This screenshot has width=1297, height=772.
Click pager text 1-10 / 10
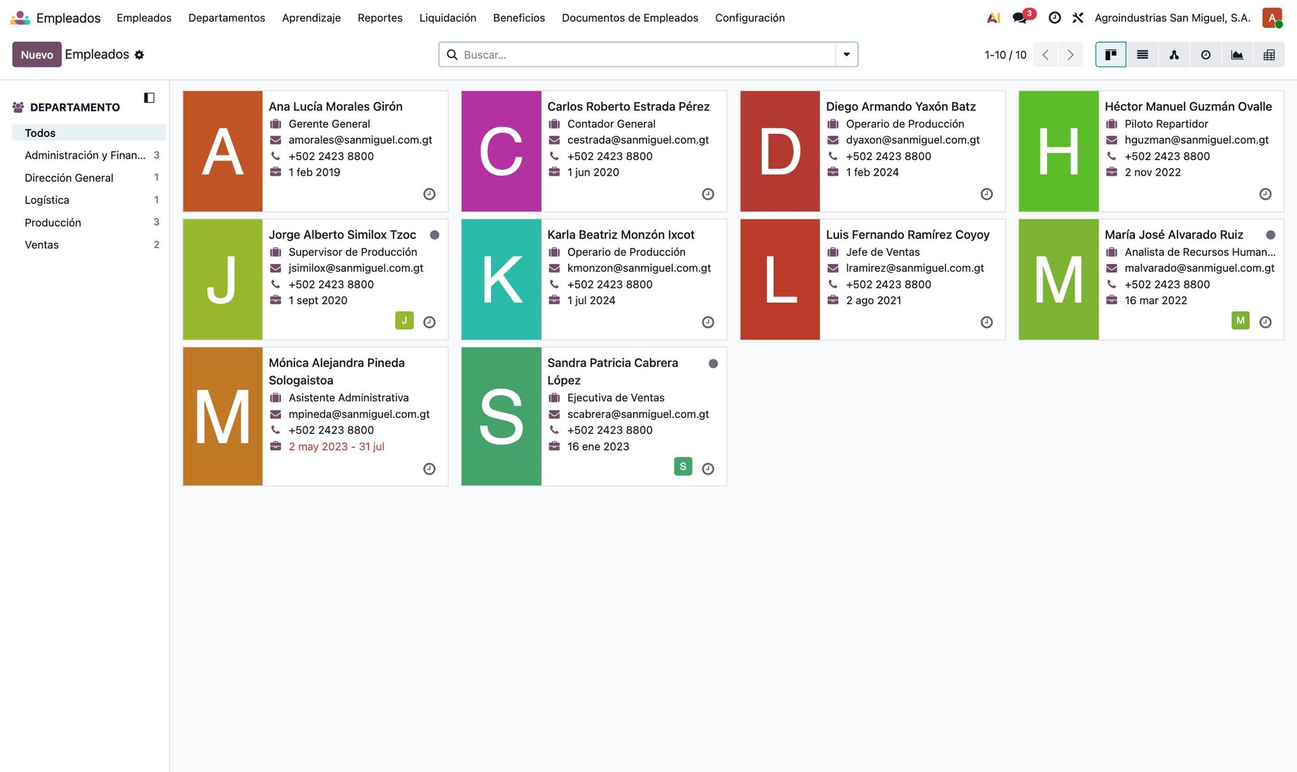pos(1005,55)
